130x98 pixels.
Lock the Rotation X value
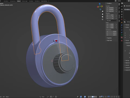116,15
